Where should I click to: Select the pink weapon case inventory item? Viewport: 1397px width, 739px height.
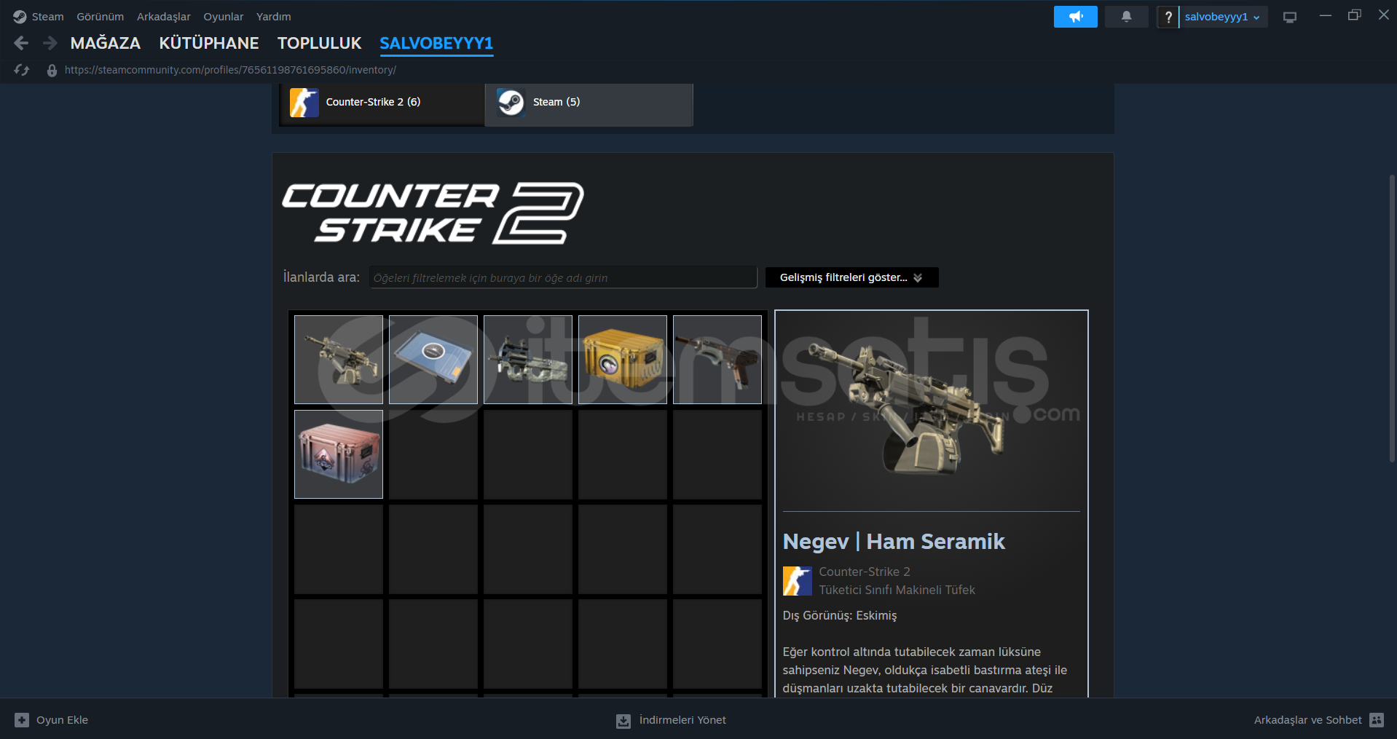(339, 454)
